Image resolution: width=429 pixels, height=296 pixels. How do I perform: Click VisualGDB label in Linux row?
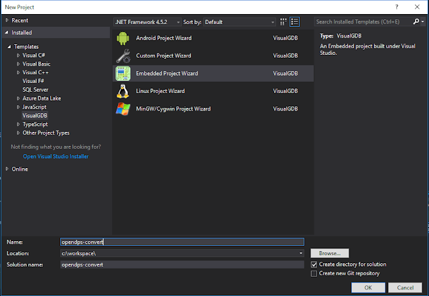pos(286,91)
